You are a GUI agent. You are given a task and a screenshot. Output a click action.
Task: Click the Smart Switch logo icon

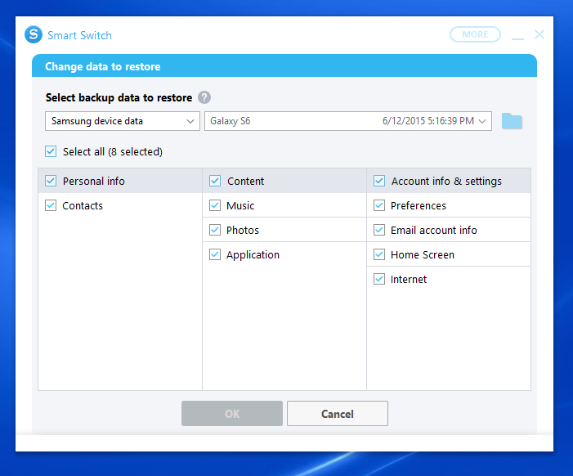(34, 34)
